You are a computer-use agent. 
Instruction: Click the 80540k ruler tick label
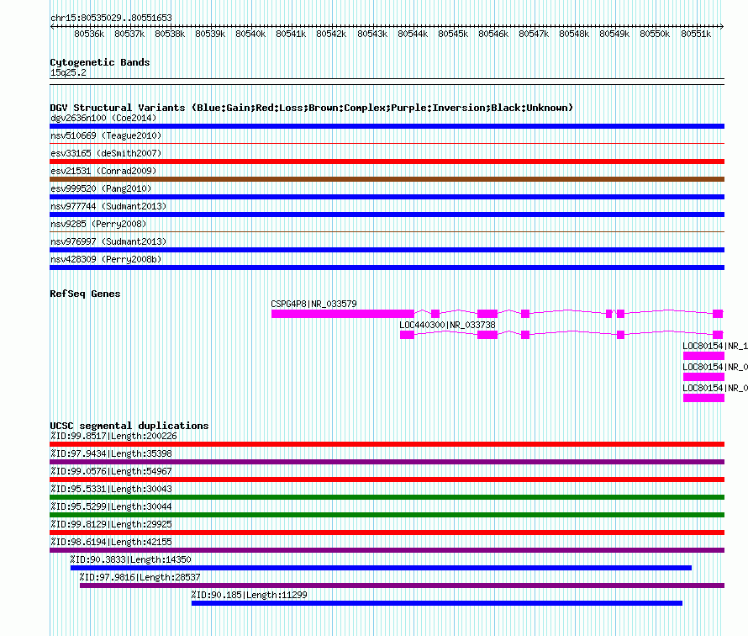coord(250,34)
